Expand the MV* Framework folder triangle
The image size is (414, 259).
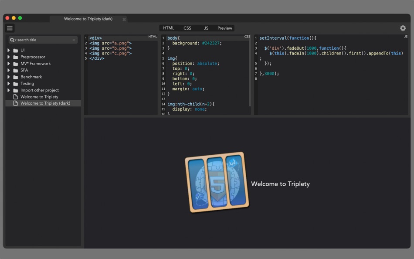pos(9,63)
